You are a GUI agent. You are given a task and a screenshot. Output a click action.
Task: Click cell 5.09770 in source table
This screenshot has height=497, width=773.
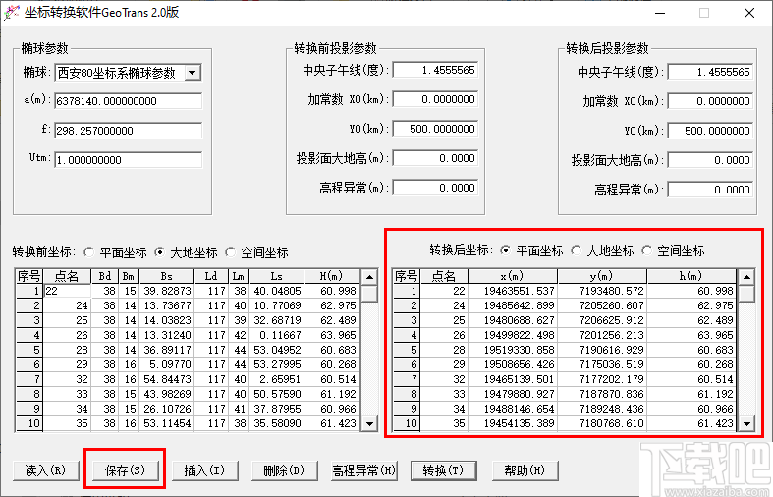pyautogui.click(x=167, y=364)
